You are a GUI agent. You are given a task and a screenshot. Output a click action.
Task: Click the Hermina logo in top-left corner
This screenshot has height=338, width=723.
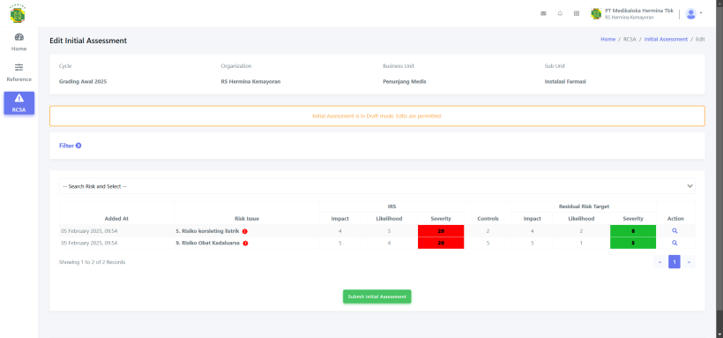tap(18, 13)
